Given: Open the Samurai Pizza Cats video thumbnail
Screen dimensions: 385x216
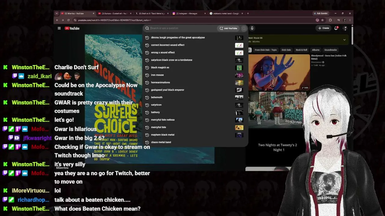Looking at the screenshot, I should click(277, 110).
